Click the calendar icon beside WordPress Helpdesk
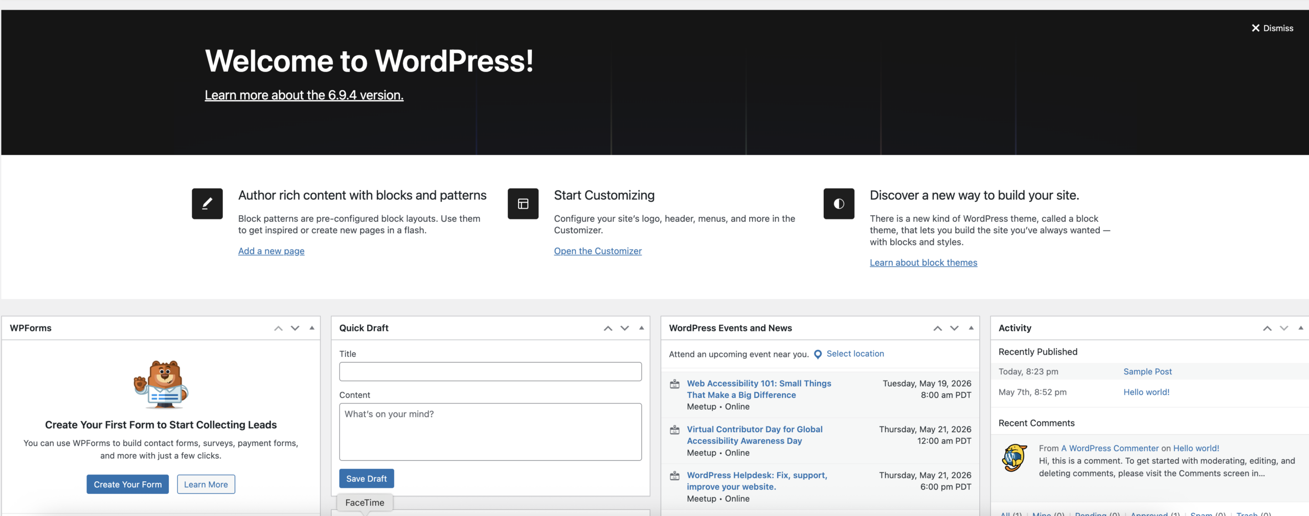This screenshot has width=1309, height=516. click(x=675, y=476)
